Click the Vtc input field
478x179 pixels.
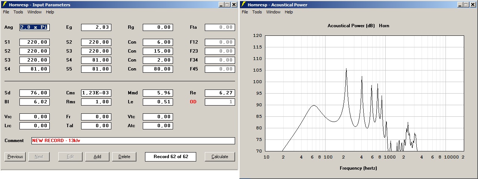158,117
